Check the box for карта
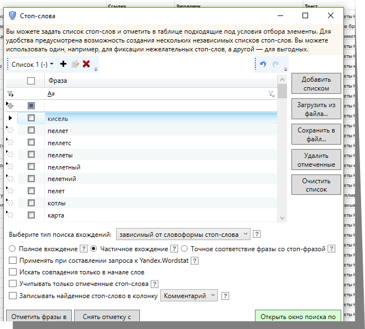 pyautogui.click(x=31, y=215)
